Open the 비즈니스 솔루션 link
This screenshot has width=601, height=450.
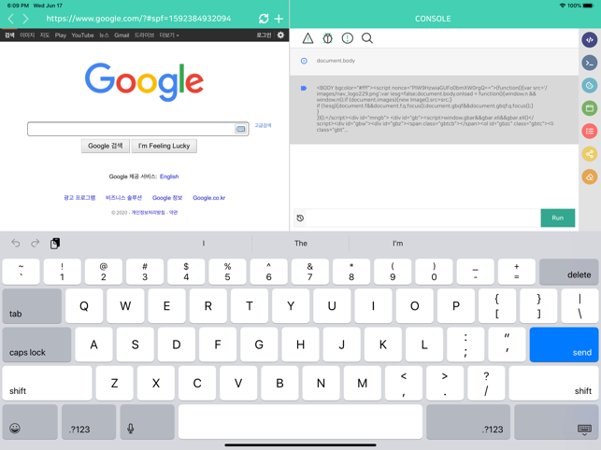point(123,198)
